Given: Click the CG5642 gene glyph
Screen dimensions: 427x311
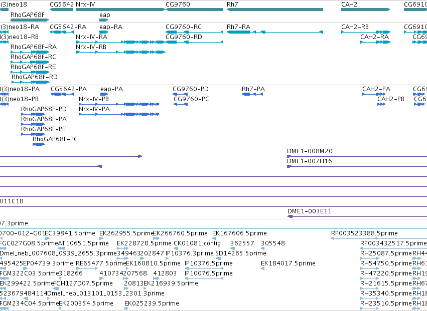Looking at the screenshot, I should pyautogui.click(x=61, y=10).
